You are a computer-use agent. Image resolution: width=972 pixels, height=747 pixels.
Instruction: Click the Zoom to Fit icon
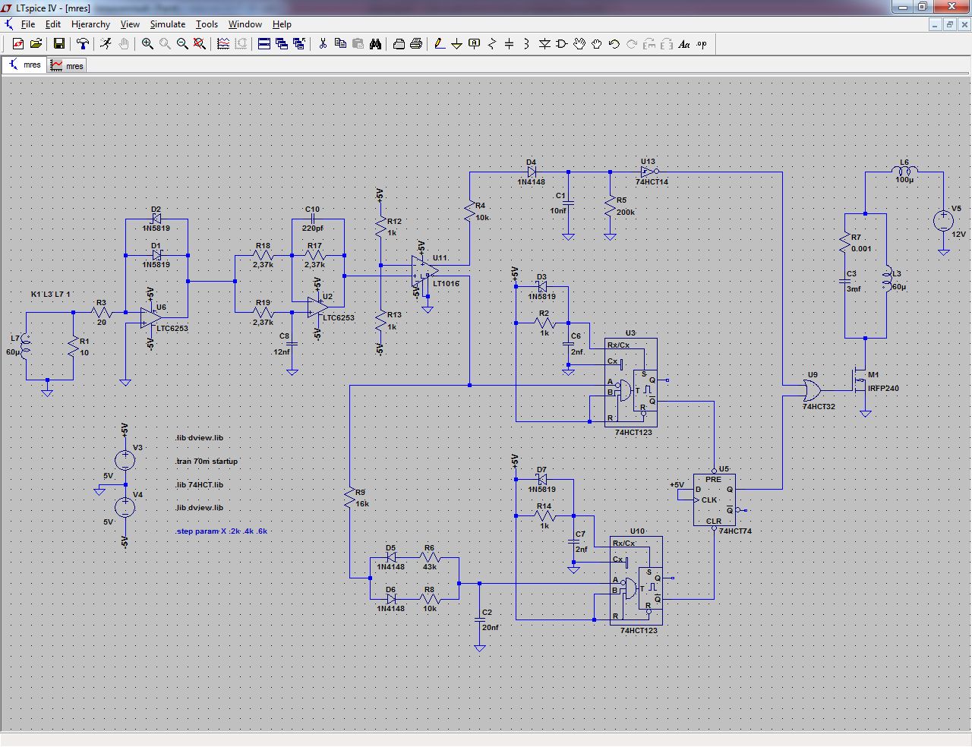tap(200, 44)
